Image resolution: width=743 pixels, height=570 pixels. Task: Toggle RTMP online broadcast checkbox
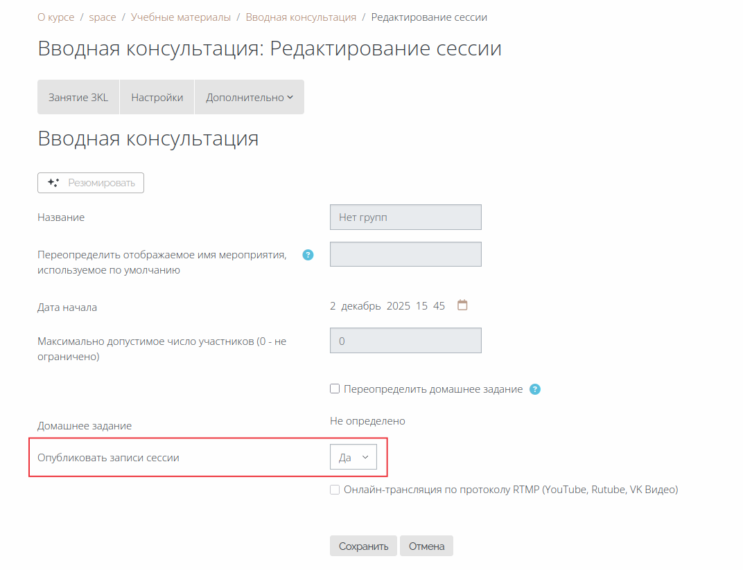tap(335, 490)
